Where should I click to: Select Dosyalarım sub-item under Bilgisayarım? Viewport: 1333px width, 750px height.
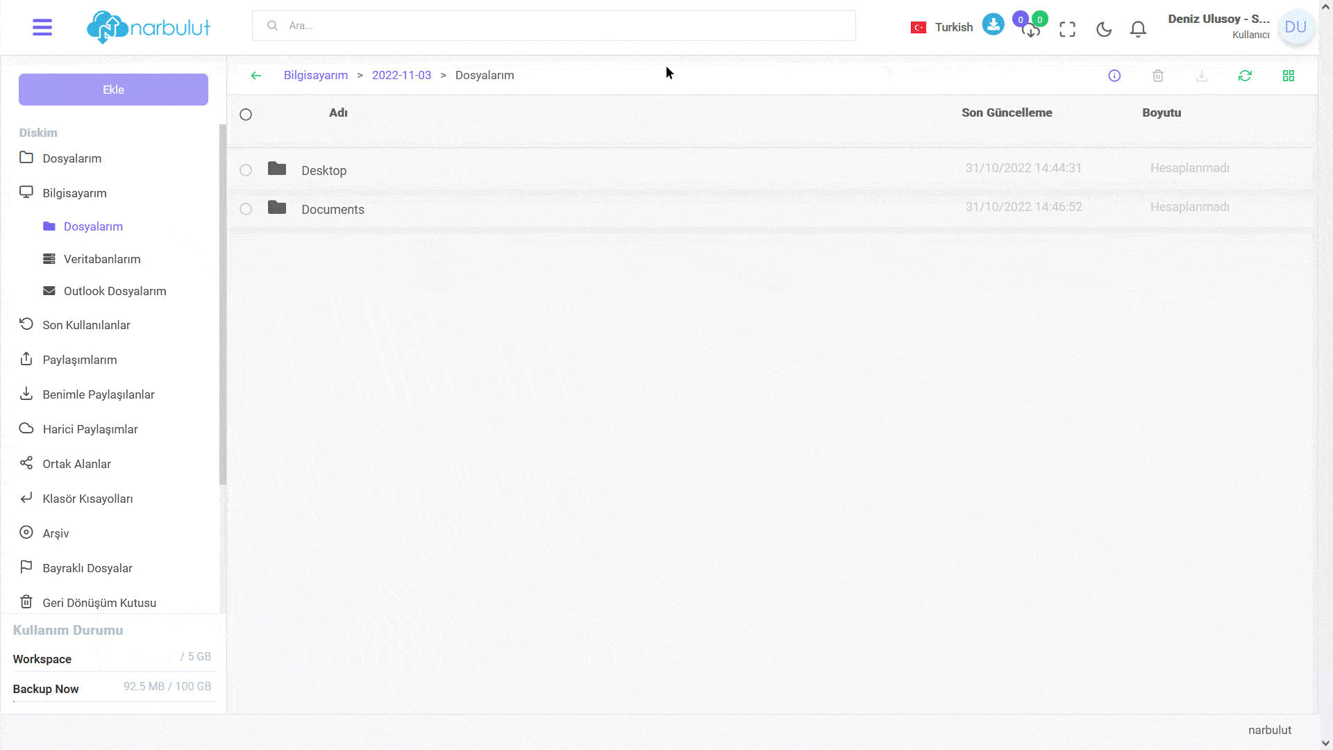pos(93,226)
